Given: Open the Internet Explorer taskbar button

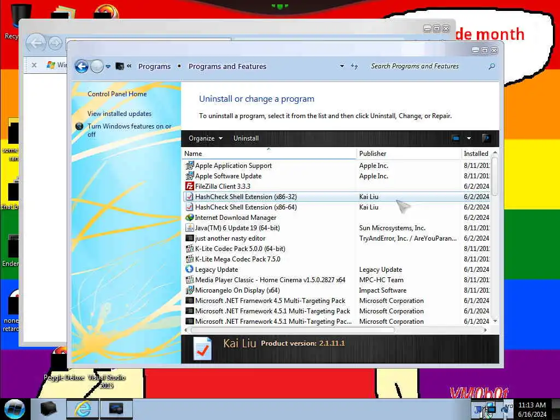Looking at the screenshot, I should [83, 409].
